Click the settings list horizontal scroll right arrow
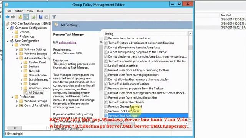246x138 pixels. click(186, 123)
